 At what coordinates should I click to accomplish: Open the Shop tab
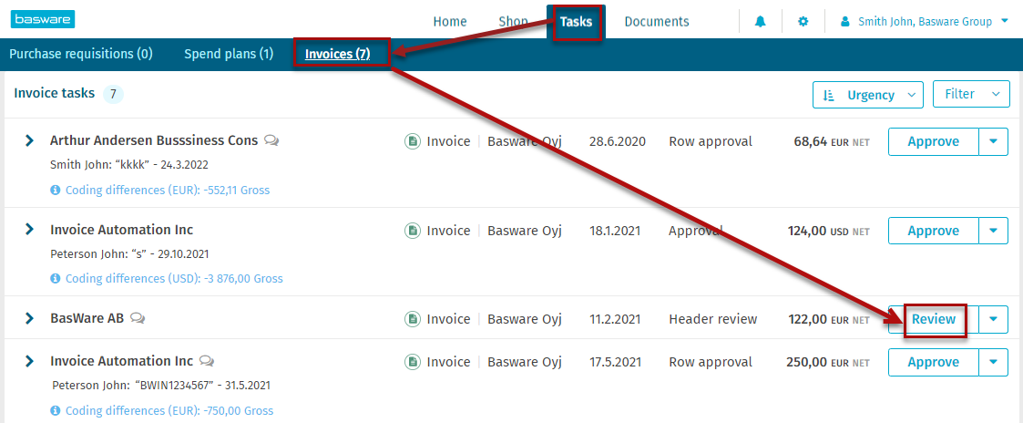pyautogui.click(x=514, y=22)
